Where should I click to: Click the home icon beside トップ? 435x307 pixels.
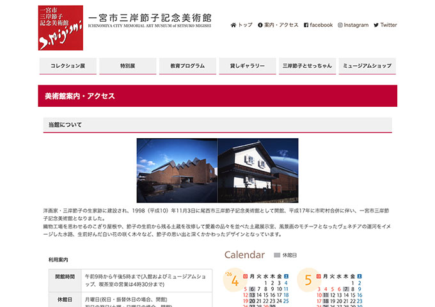tap(233, 25)
